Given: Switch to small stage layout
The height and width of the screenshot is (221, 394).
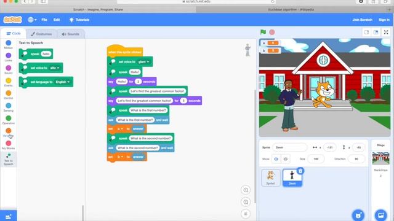Looking at the screenshot, I should pos(367,32).
